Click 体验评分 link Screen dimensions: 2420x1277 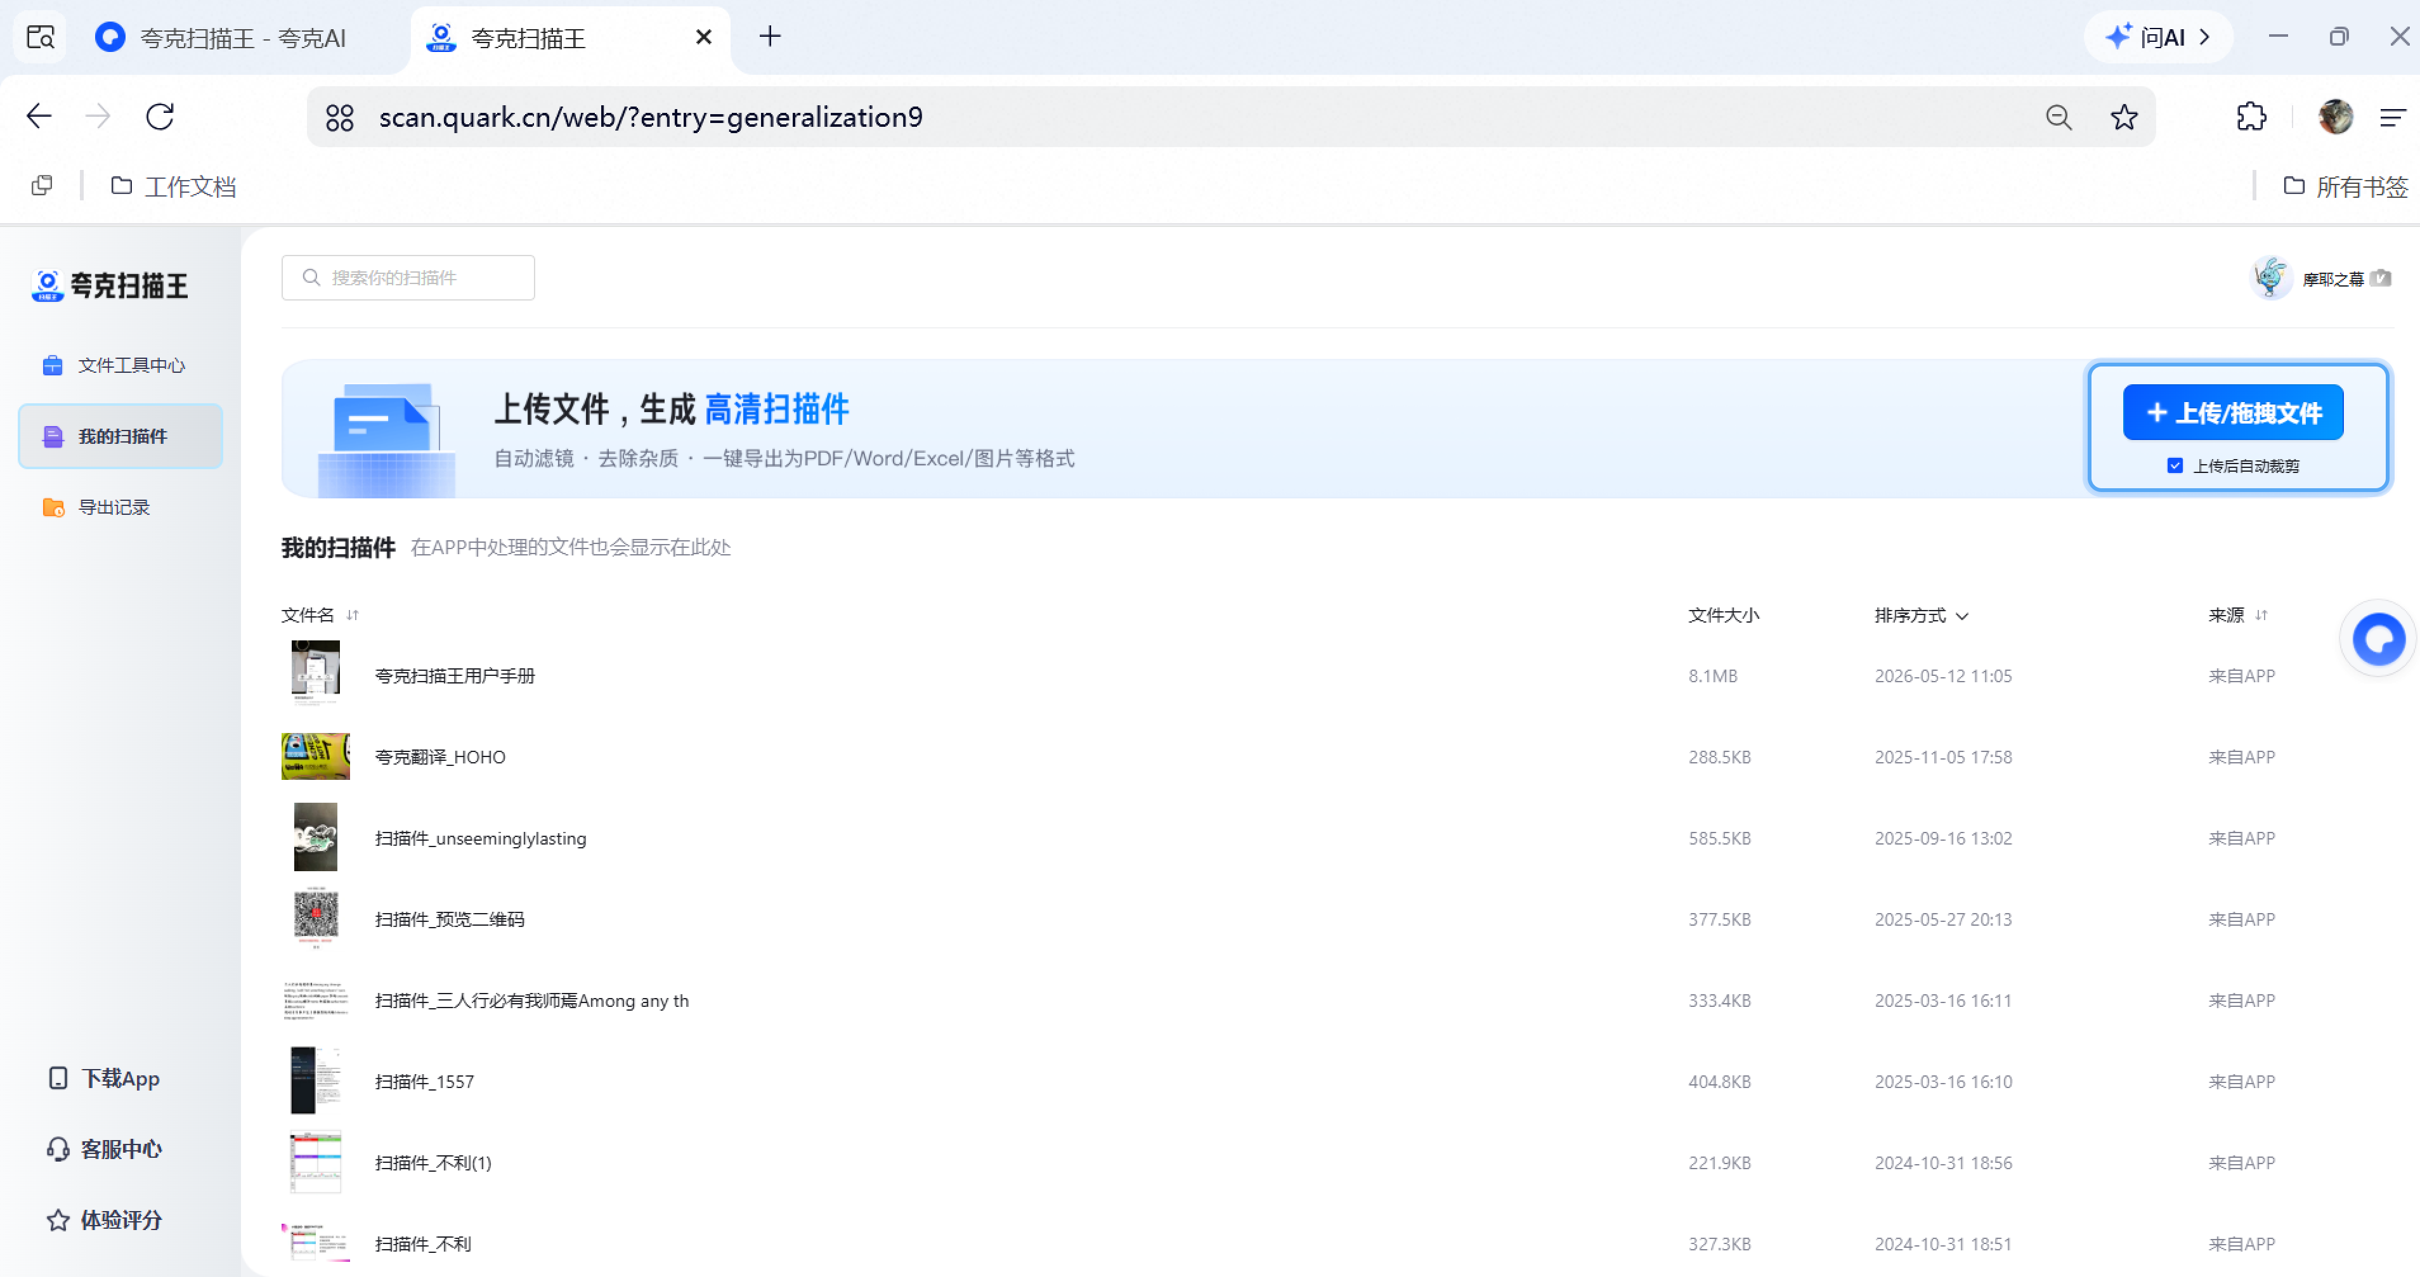tap(103, 1220)
